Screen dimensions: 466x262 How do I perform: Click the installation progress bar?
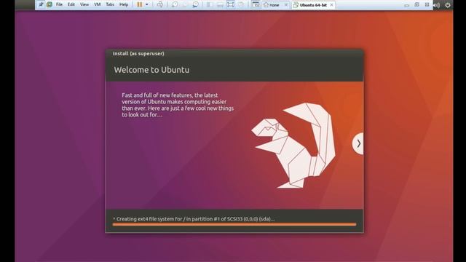point(234,225)
